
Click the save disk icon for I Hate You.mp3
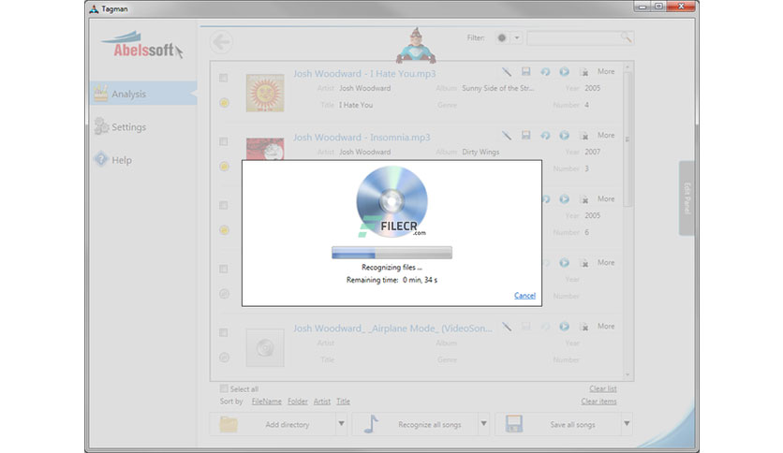525,72
